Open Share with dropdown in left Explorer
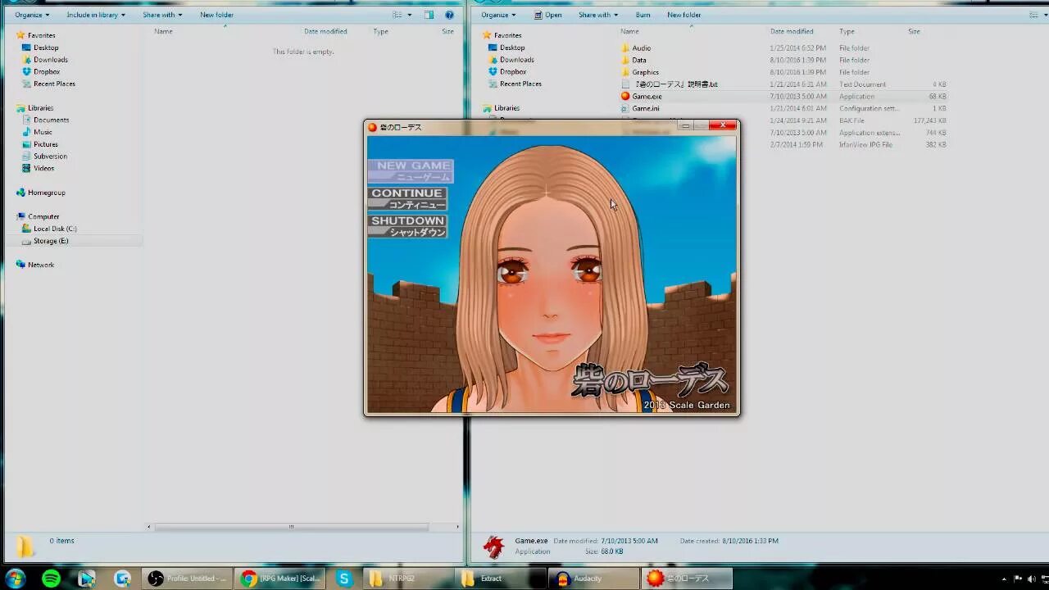This screenshot has width=1049, height=590. coord(162,15)
